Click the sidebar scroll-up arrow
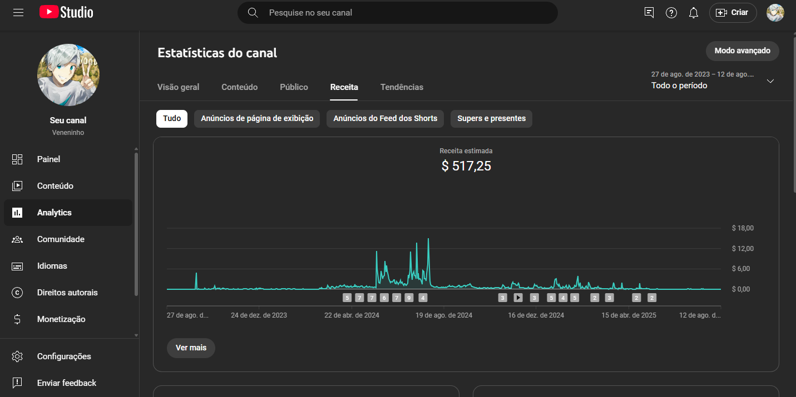The image size is (796, 397). point(136,149)
